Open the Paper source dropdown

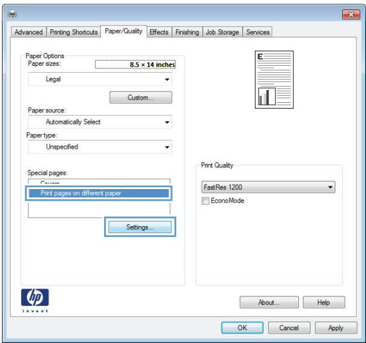pos(100,122)
